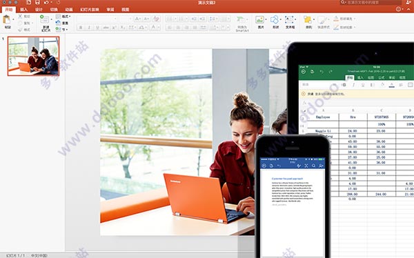Open the font name dropdown

pyautogui.click(x=97, y=19)
